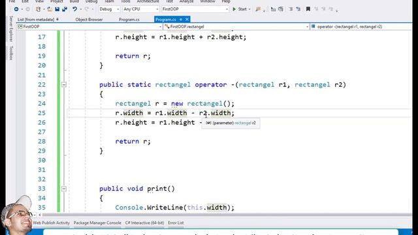The width and height of the screenshot is (418, 235).
Task: Click line number 30 in the margin
Action: pos(42,161)
